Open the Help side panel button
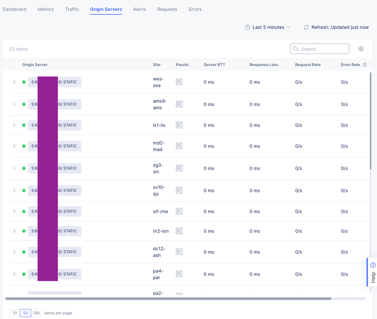The image size is (377, 319). pos(372,272)
